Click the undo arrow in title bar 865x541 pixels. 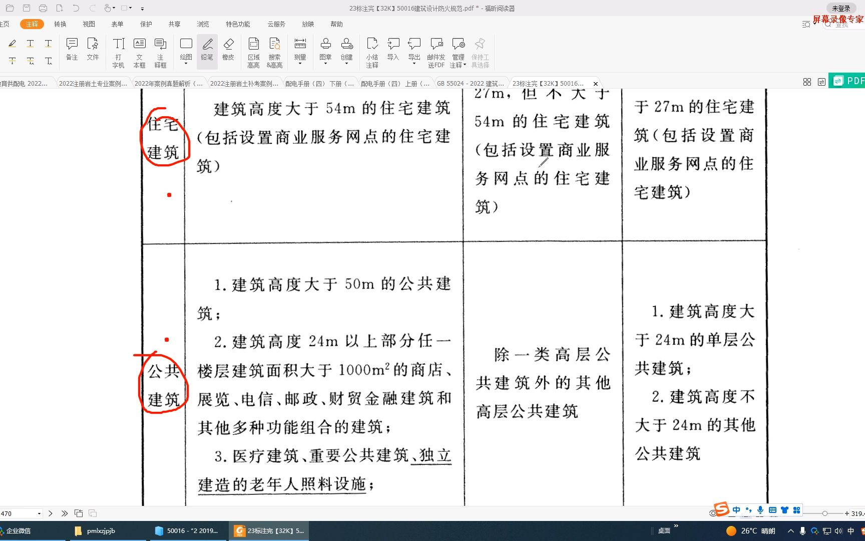(x=76, y=8)
